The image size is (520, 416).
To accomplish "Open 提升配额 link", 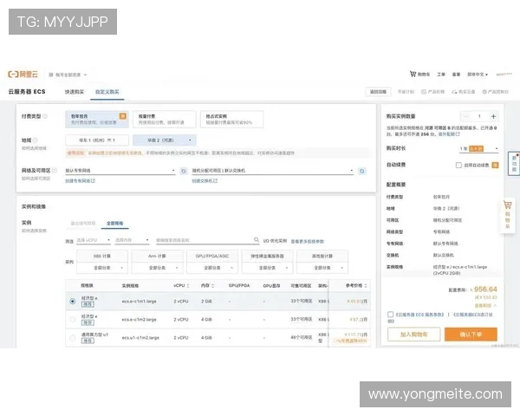I will tap(449, 134).
